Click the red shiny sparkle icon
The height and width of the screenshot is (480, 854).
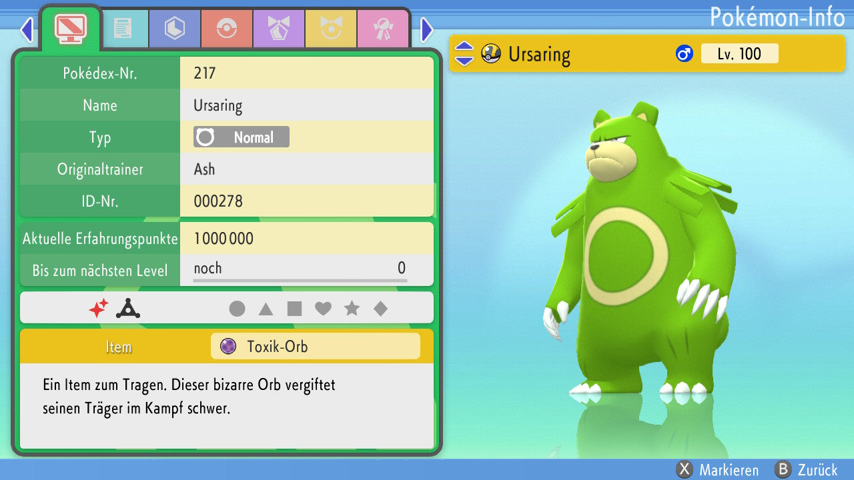[x=99, y=308]
